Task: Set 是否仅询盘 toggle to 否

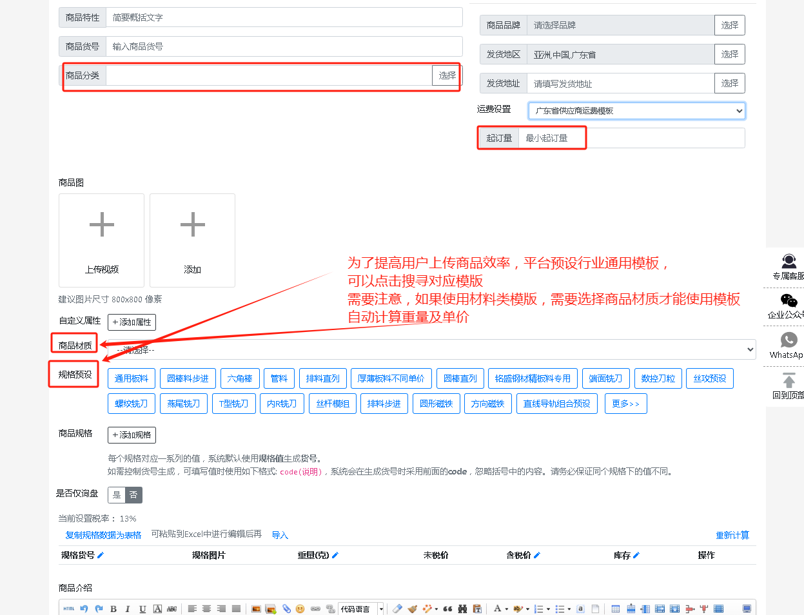Action: (x=133, y=494)
